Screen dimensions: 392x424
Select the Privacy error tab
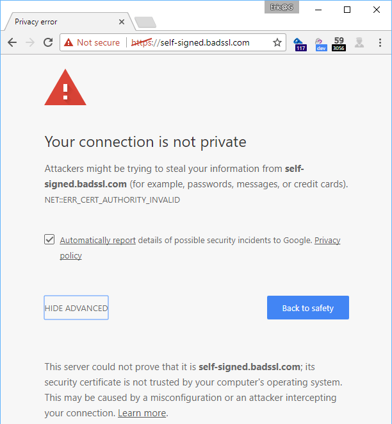(x=58, y=22)
